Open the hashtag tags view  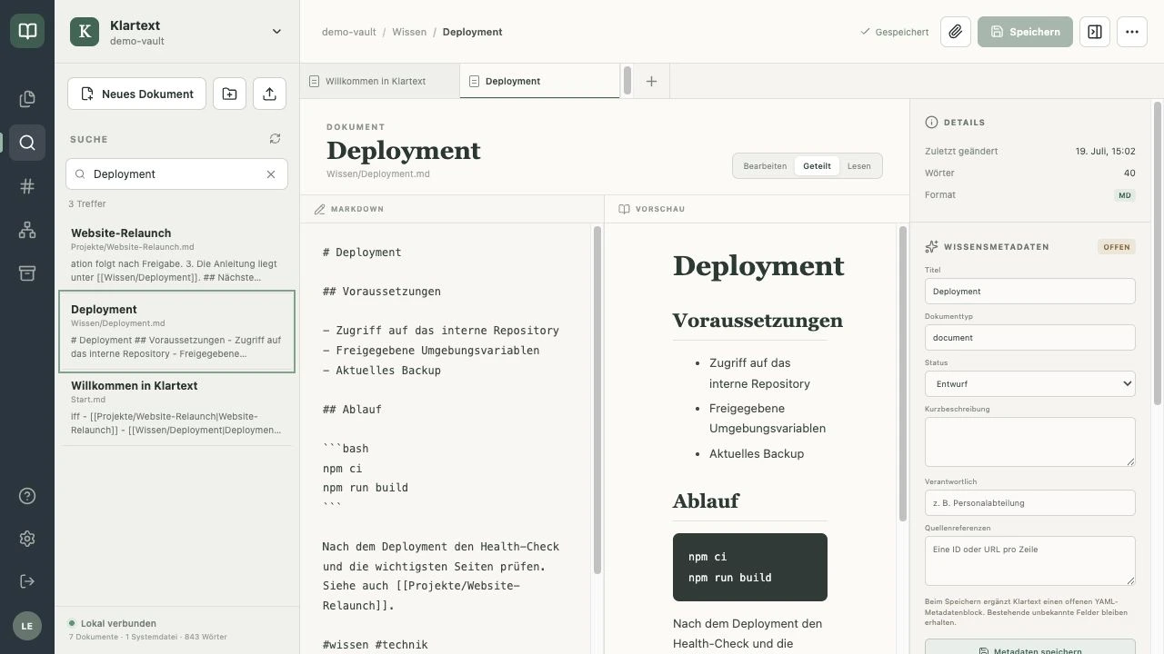pos(27,186)
